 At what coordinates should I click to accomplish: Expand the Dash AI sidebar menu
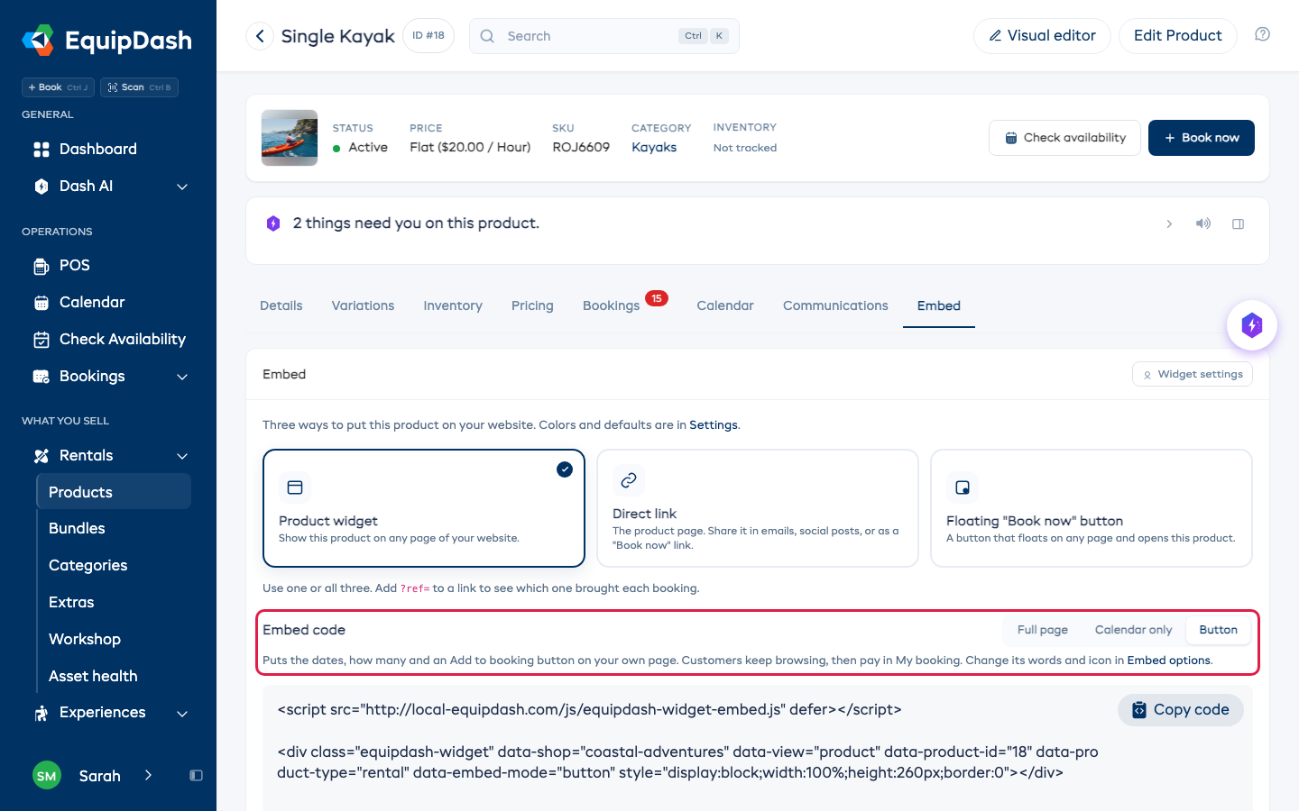(182, 187)
